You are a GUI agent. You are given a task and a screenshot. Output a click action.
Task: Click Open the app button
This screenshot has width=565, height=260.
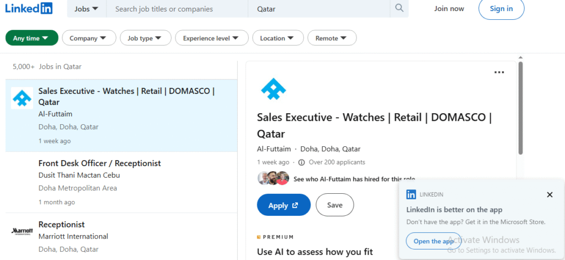click(434, 241)
